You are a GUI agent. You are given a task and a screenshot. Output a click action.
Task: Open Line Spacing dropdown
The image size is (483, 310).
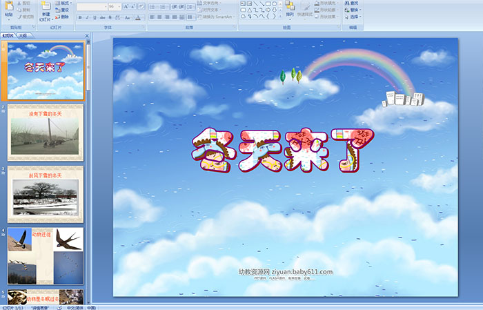[190, 6]
